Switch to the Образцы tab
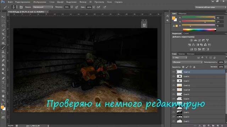The image size is (227, 127). click(x=182, y=13)
